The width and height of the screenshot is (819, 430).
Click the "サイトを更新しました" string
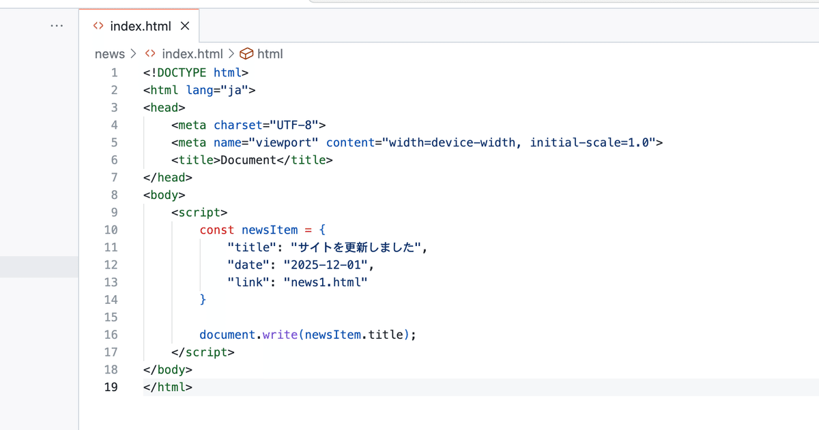click(x=356, y=247)
